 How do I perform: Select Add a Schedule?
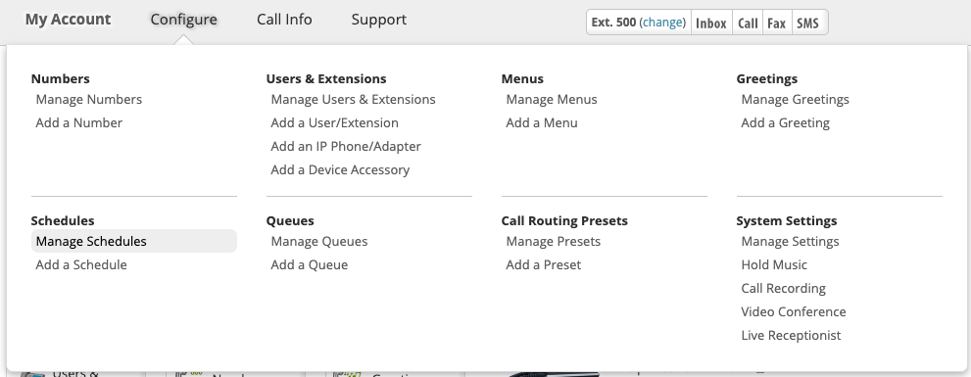point(81,265)
